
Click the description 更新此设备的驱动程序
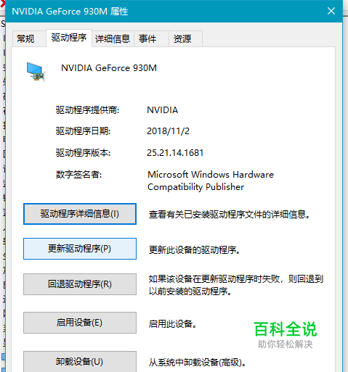(x=195, y=249)
